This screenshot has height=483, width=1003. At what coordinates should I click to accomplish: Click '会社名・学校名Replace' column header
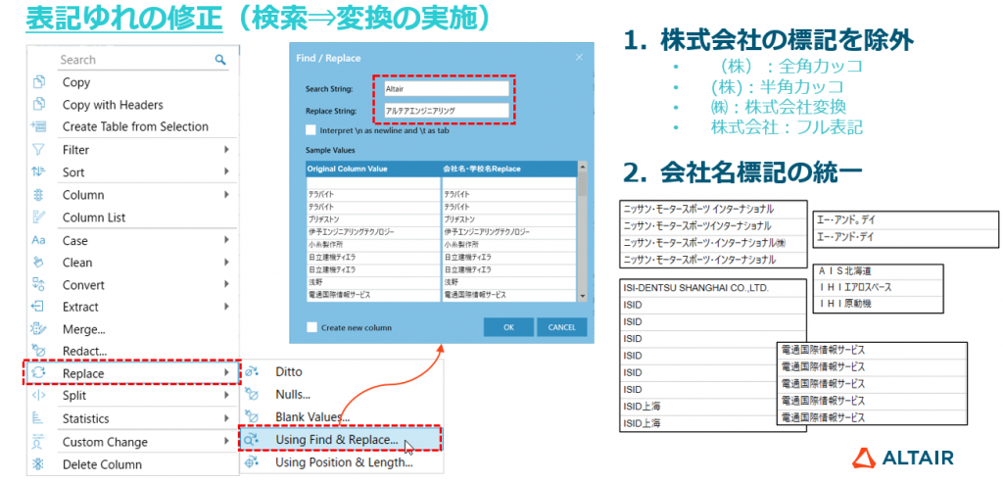(x=508, y=169)
